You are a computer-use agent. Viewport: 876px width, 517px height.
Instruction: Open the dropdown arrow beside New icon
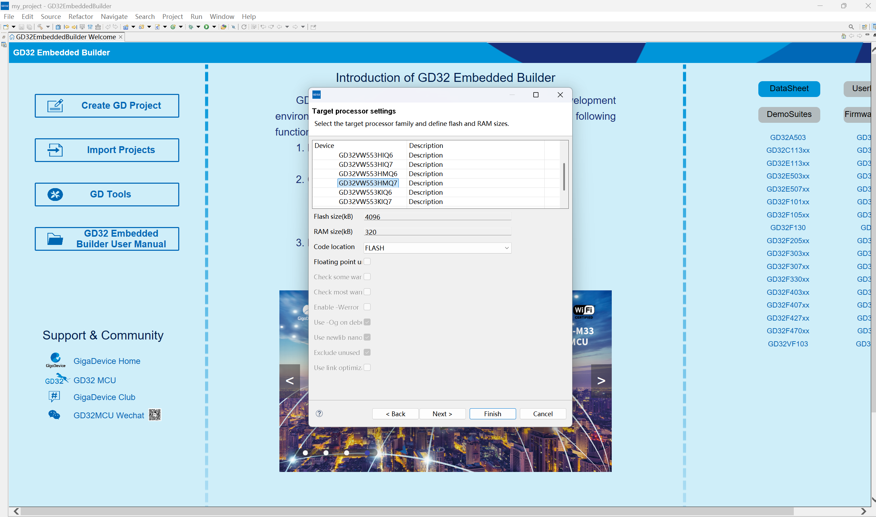pyautogui.click(x=13, y=27)
